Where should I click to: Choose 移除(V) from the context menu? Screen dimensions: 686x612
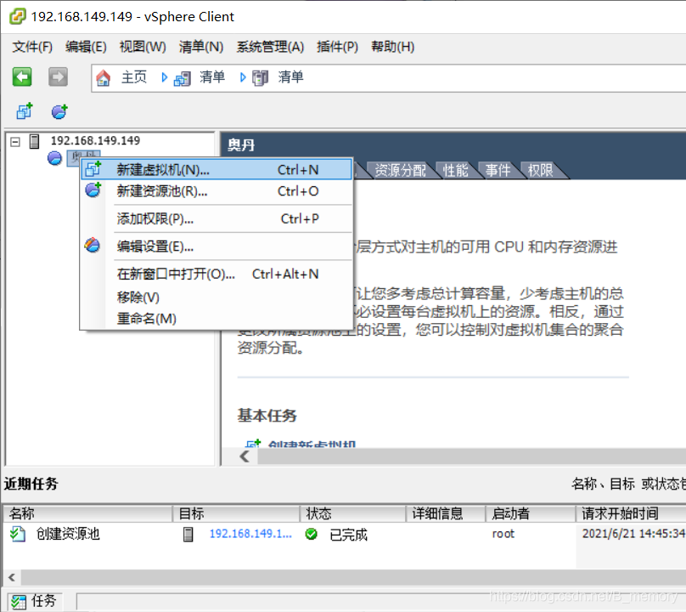click(x=216, y=297)
